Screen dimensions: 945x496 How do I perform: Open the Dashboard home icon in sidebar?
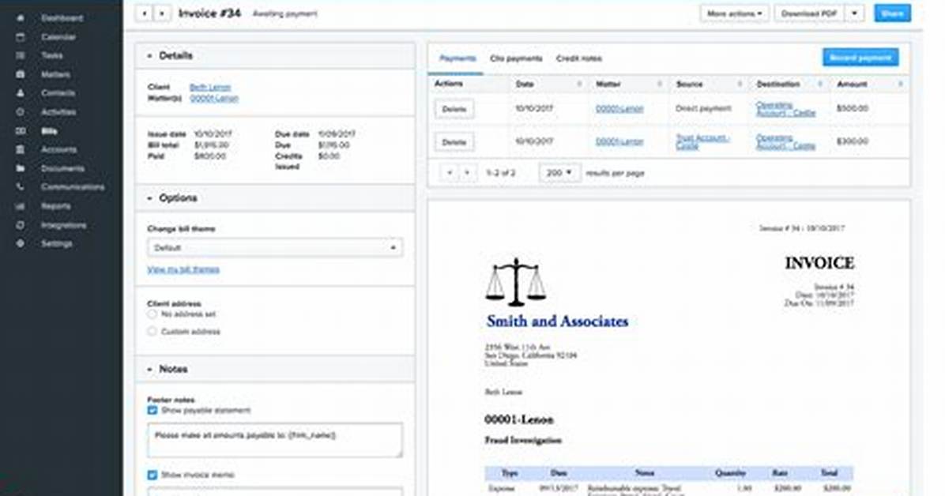21,18
